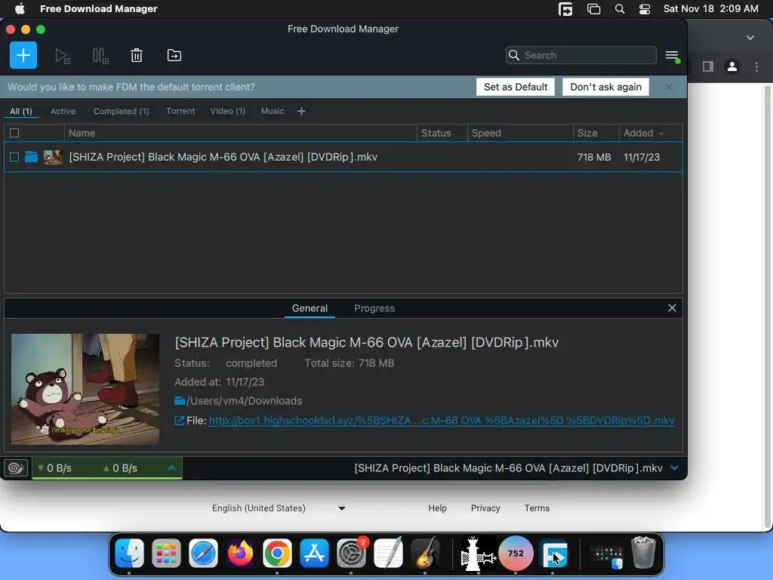The height and width of the screenshot is (580, 773).
Task: Click the large bear video preview thumbnail
Action: [85, 389]
